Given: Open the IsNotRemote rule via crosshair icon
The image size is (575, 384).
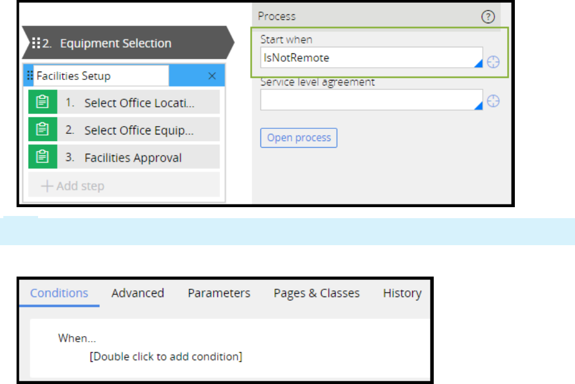Looking at the screenshot, I should coord(493,63).
